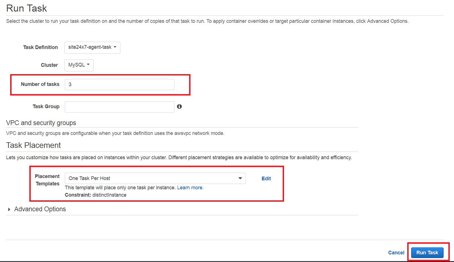Viewport: 454px width, 262px height.
Task: Open the Task Definition dropdown
Action: click(92, 47)
